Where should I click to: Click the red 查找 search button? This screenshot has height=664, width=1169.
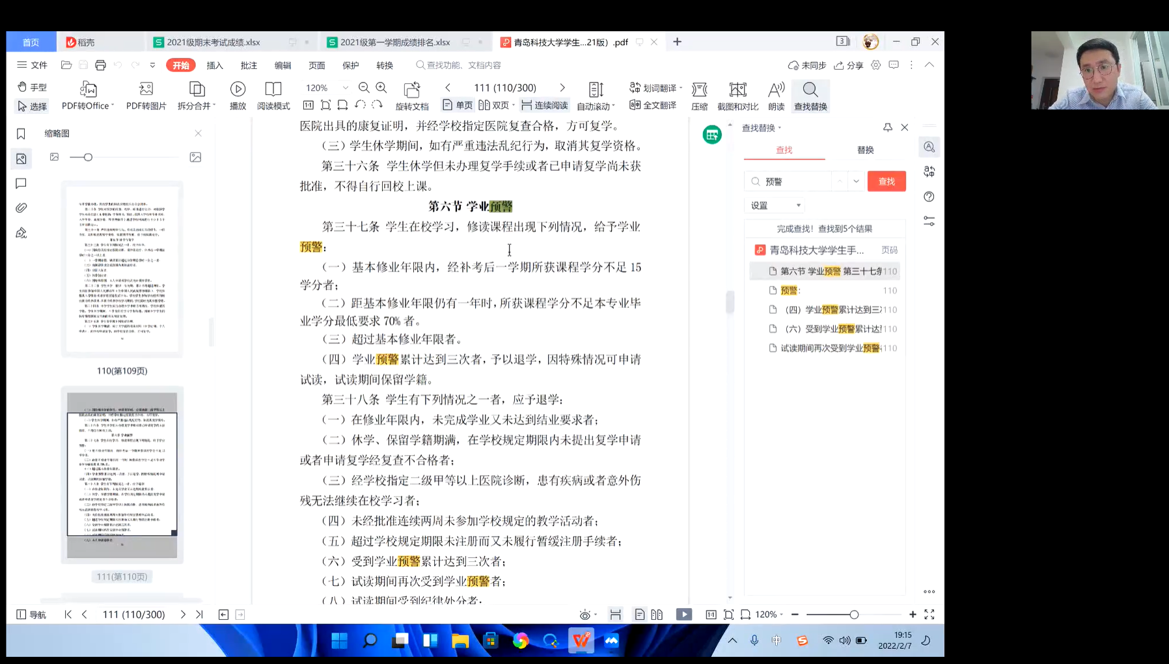tap(887, 182)
